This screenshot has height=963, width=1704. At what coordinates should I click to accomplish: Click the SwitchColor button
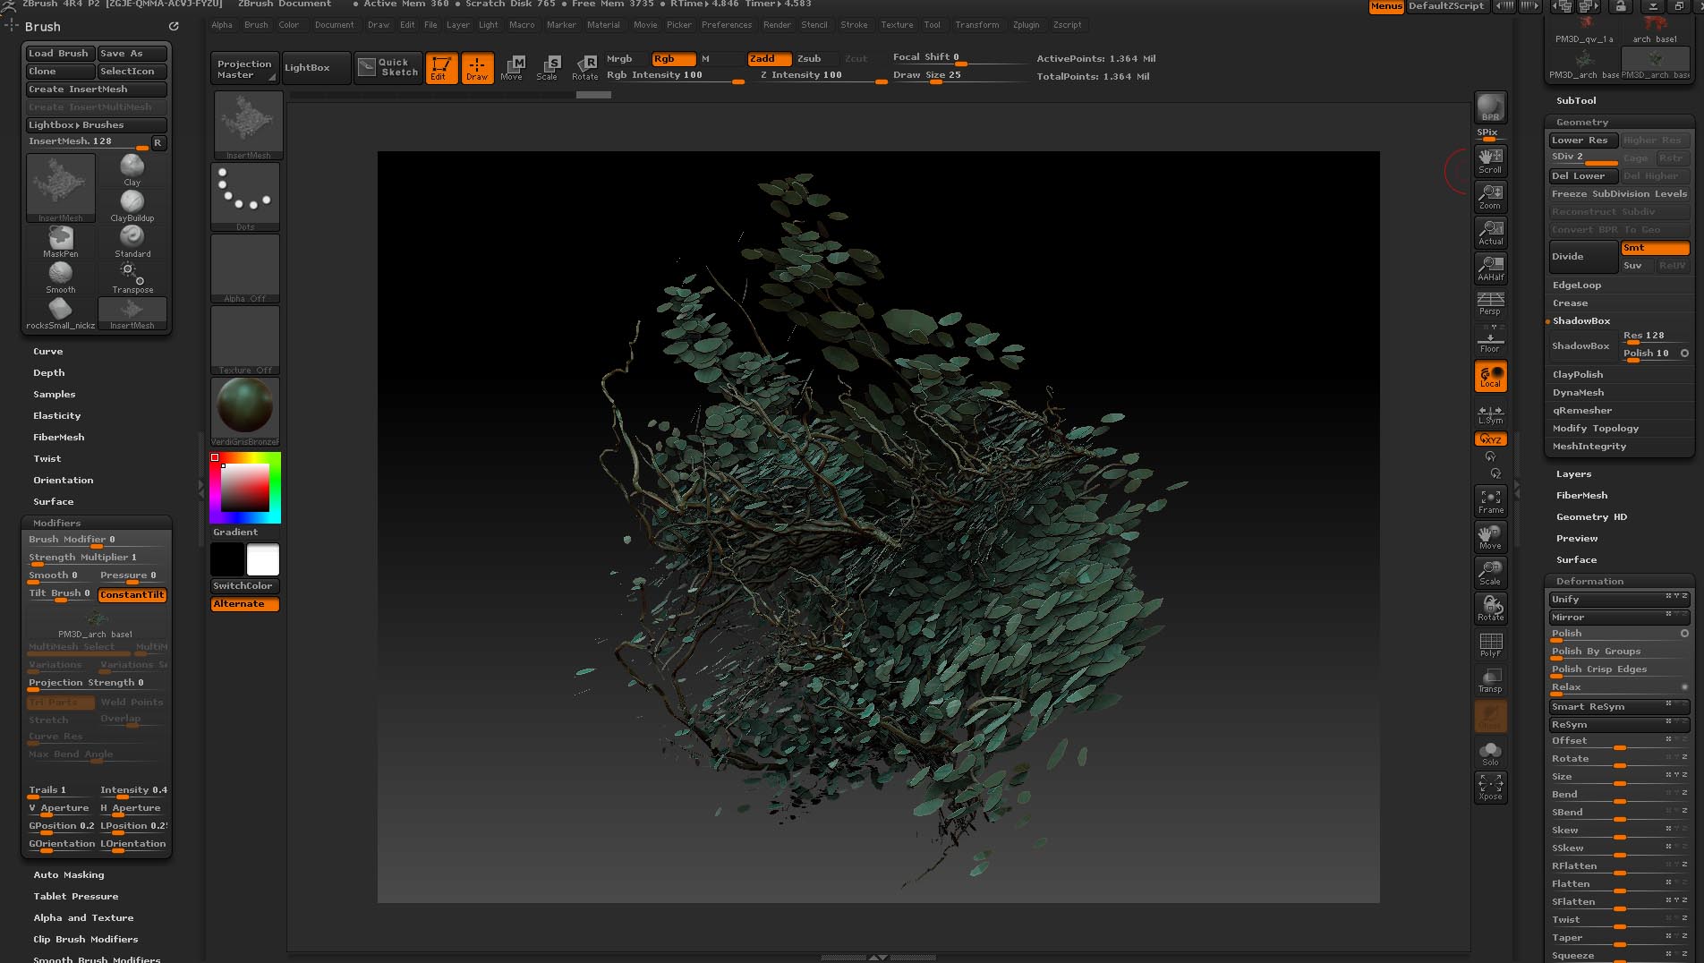point(245,586)
